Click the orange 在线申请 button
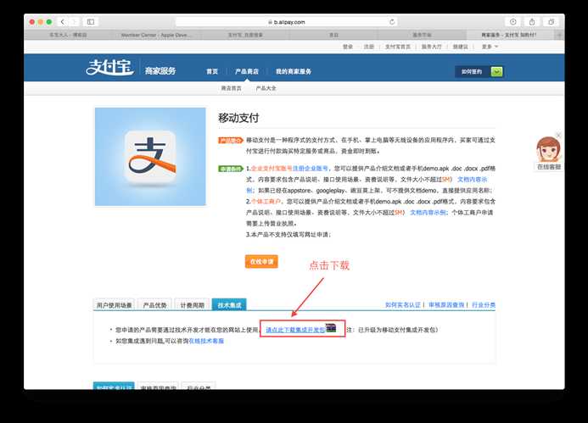Image resolution: width=588 pixels, height=423 pixels. [261, 262]
